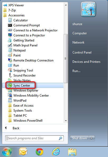Click the program list scrollbar down arrow
The image size is (108, 157).
(66, 121)
